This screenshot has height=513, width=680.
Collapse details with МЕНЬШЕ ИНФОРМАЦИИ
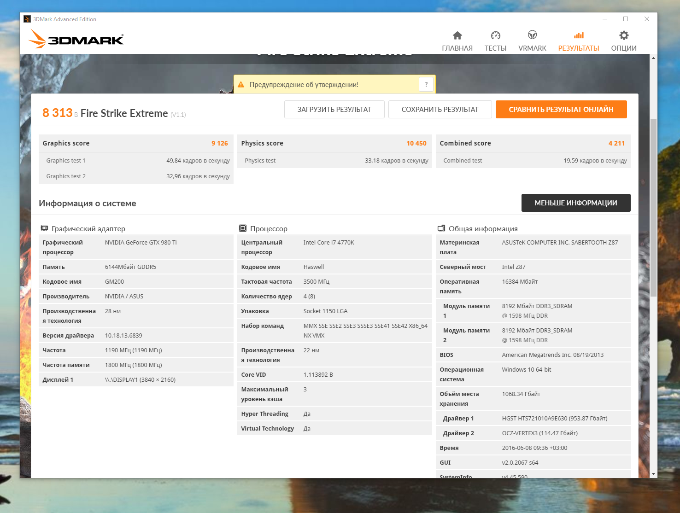click(x=576, y=203)
